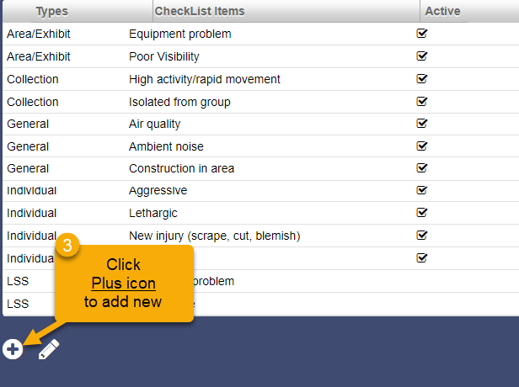Click the plus icon to add new item
Screen dimensions: 519x387
(13, 349)
